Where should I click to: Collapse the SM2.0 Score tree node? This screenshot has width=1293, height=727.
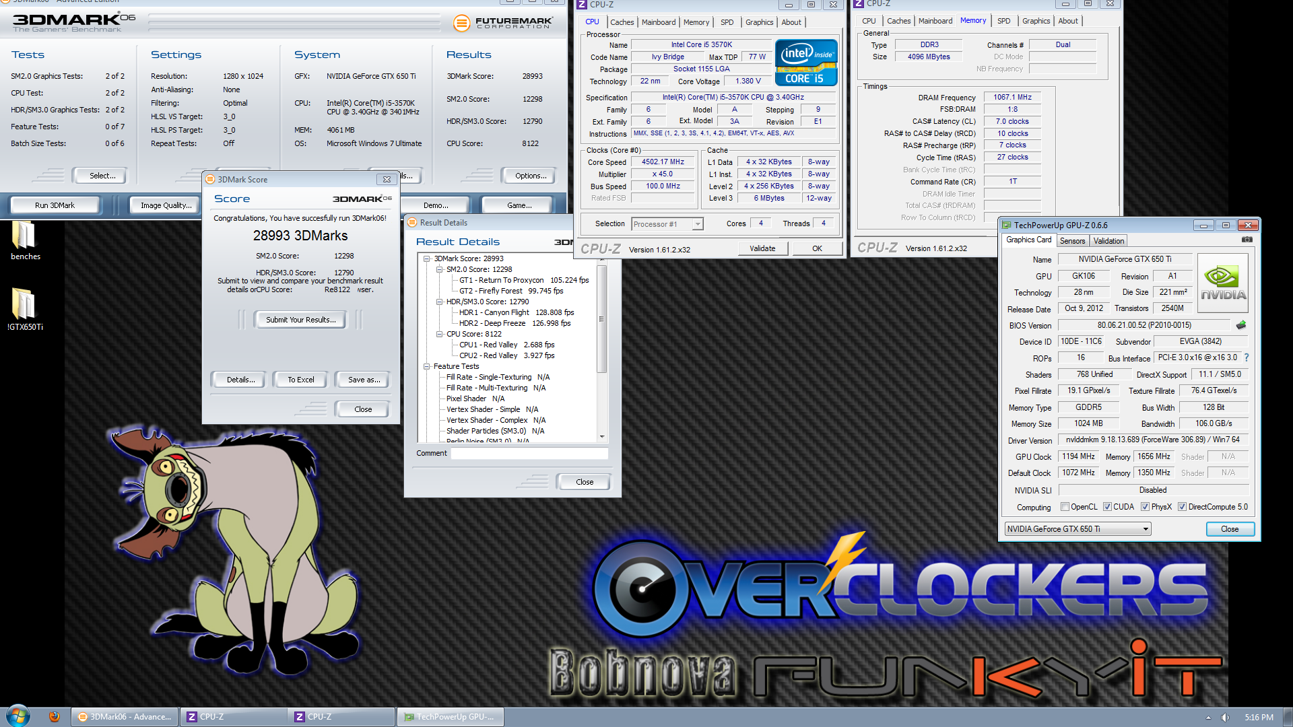tap(439, 269)
